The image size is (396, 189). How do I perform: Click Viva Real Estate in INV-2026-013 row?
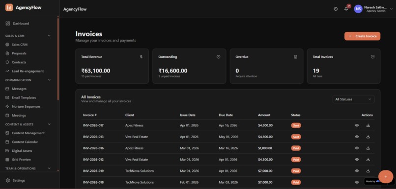pyautogui.click(x=137, y=137)
